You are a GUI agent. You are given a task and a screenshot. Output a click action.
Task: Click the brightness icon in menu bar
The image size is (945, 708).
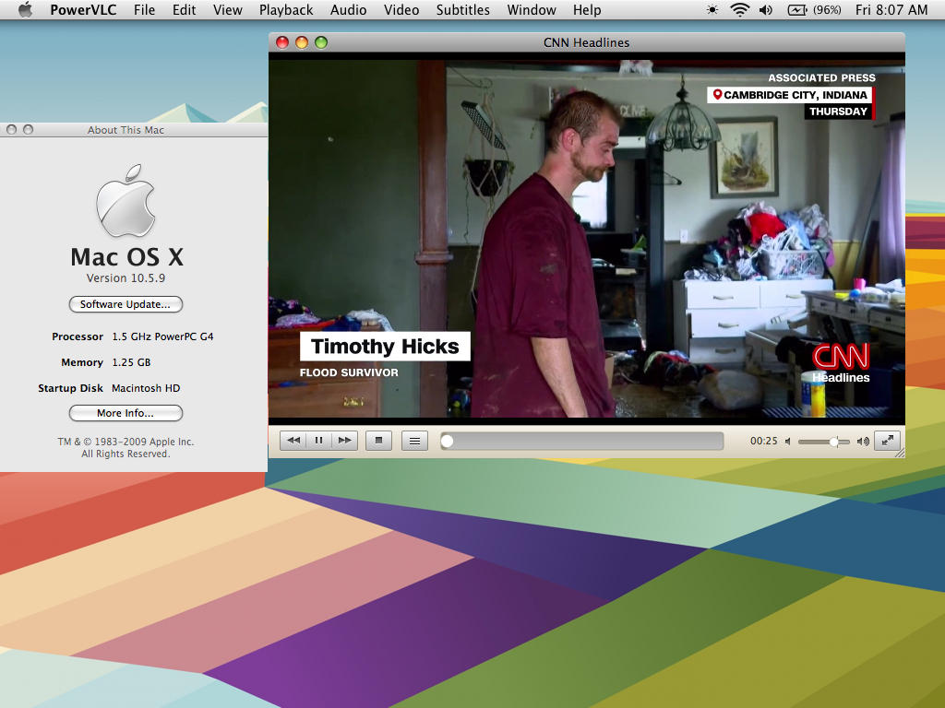pyautogui.click(x=712, y=9)
